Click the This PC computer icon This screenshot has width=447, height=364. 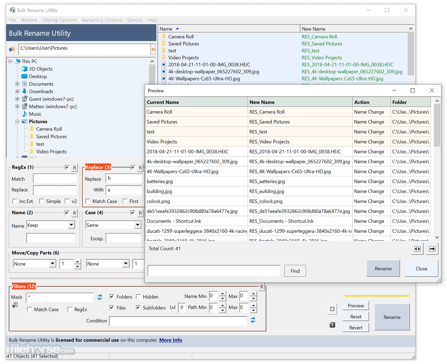[18, 61]
